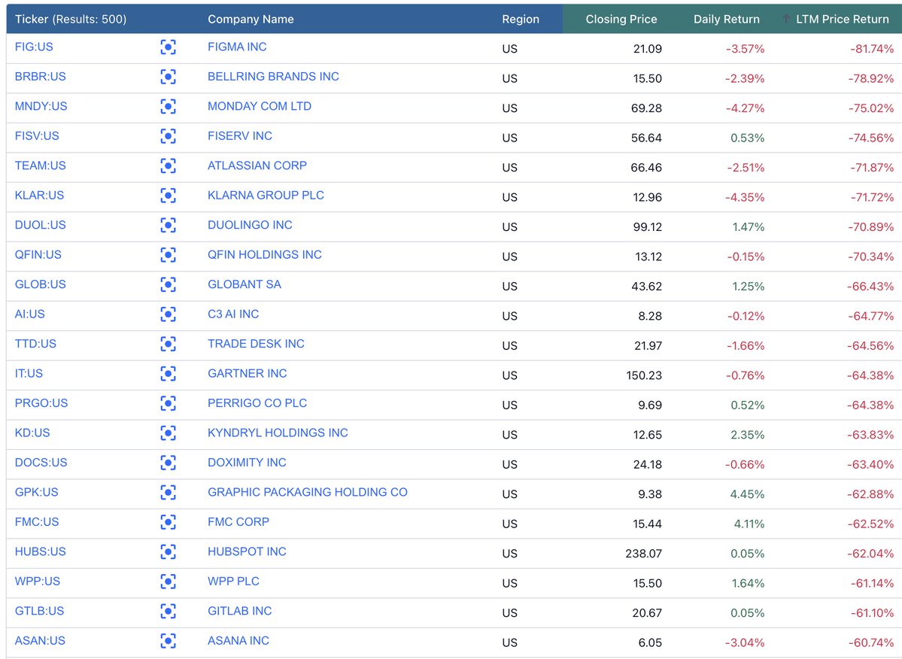
Task: Open the GLOB:US ticker link
Action: point(41,284)
